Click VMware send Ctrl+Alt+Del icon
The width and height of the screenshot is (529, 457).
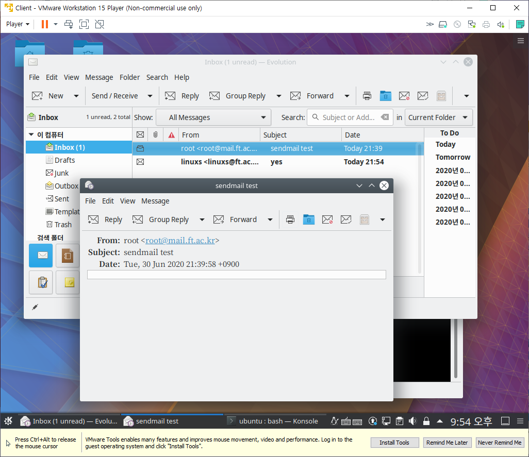(x=69, y=24)
